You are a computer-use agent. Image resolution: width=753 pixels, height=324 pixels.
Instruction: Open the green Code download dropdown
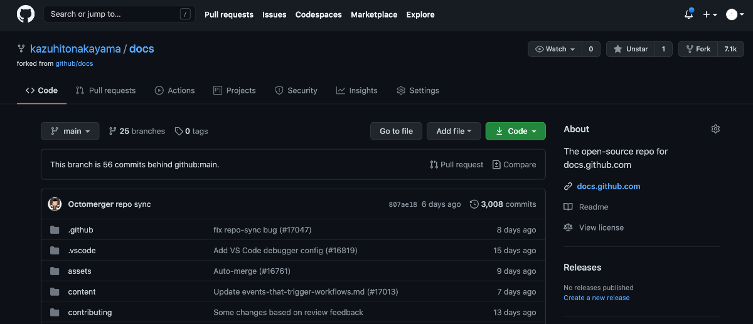pyautogui.click(x=516, y=131)
